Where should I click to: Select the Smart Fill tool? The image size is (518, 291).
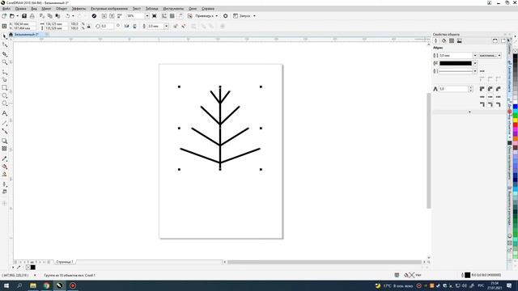tap(5, 175)
